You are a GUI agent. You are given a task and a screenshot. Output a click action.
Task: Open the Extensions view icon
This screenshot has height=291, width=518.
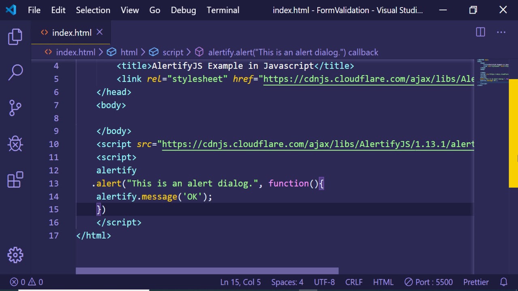coord(15,180)
